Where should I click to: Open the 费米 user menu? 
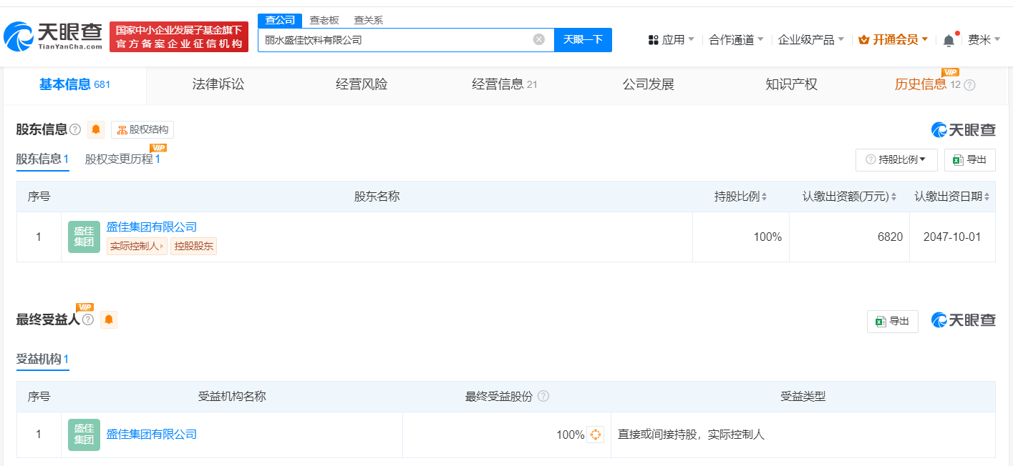coord(984,40)
